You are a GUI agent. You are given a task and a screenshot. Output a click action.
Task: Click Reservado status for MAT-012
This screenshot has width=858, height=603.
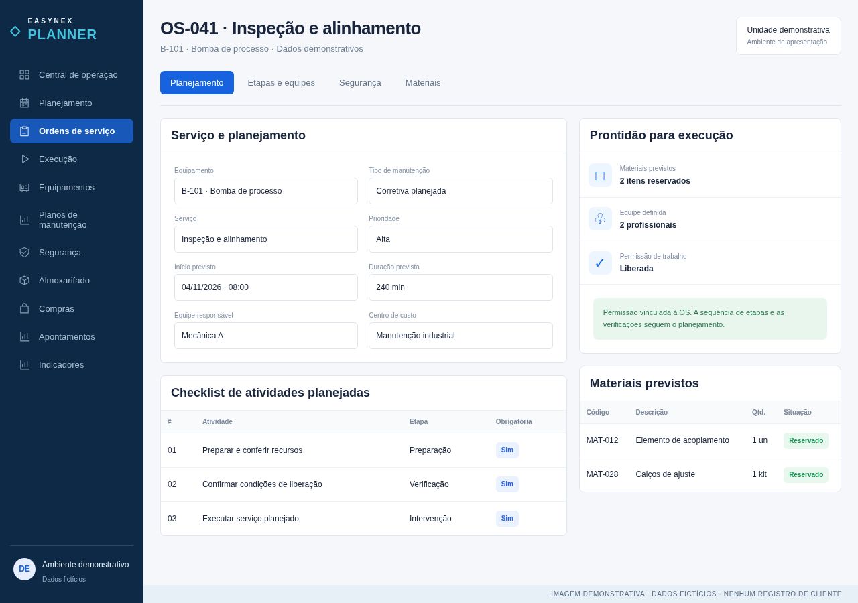806,441
